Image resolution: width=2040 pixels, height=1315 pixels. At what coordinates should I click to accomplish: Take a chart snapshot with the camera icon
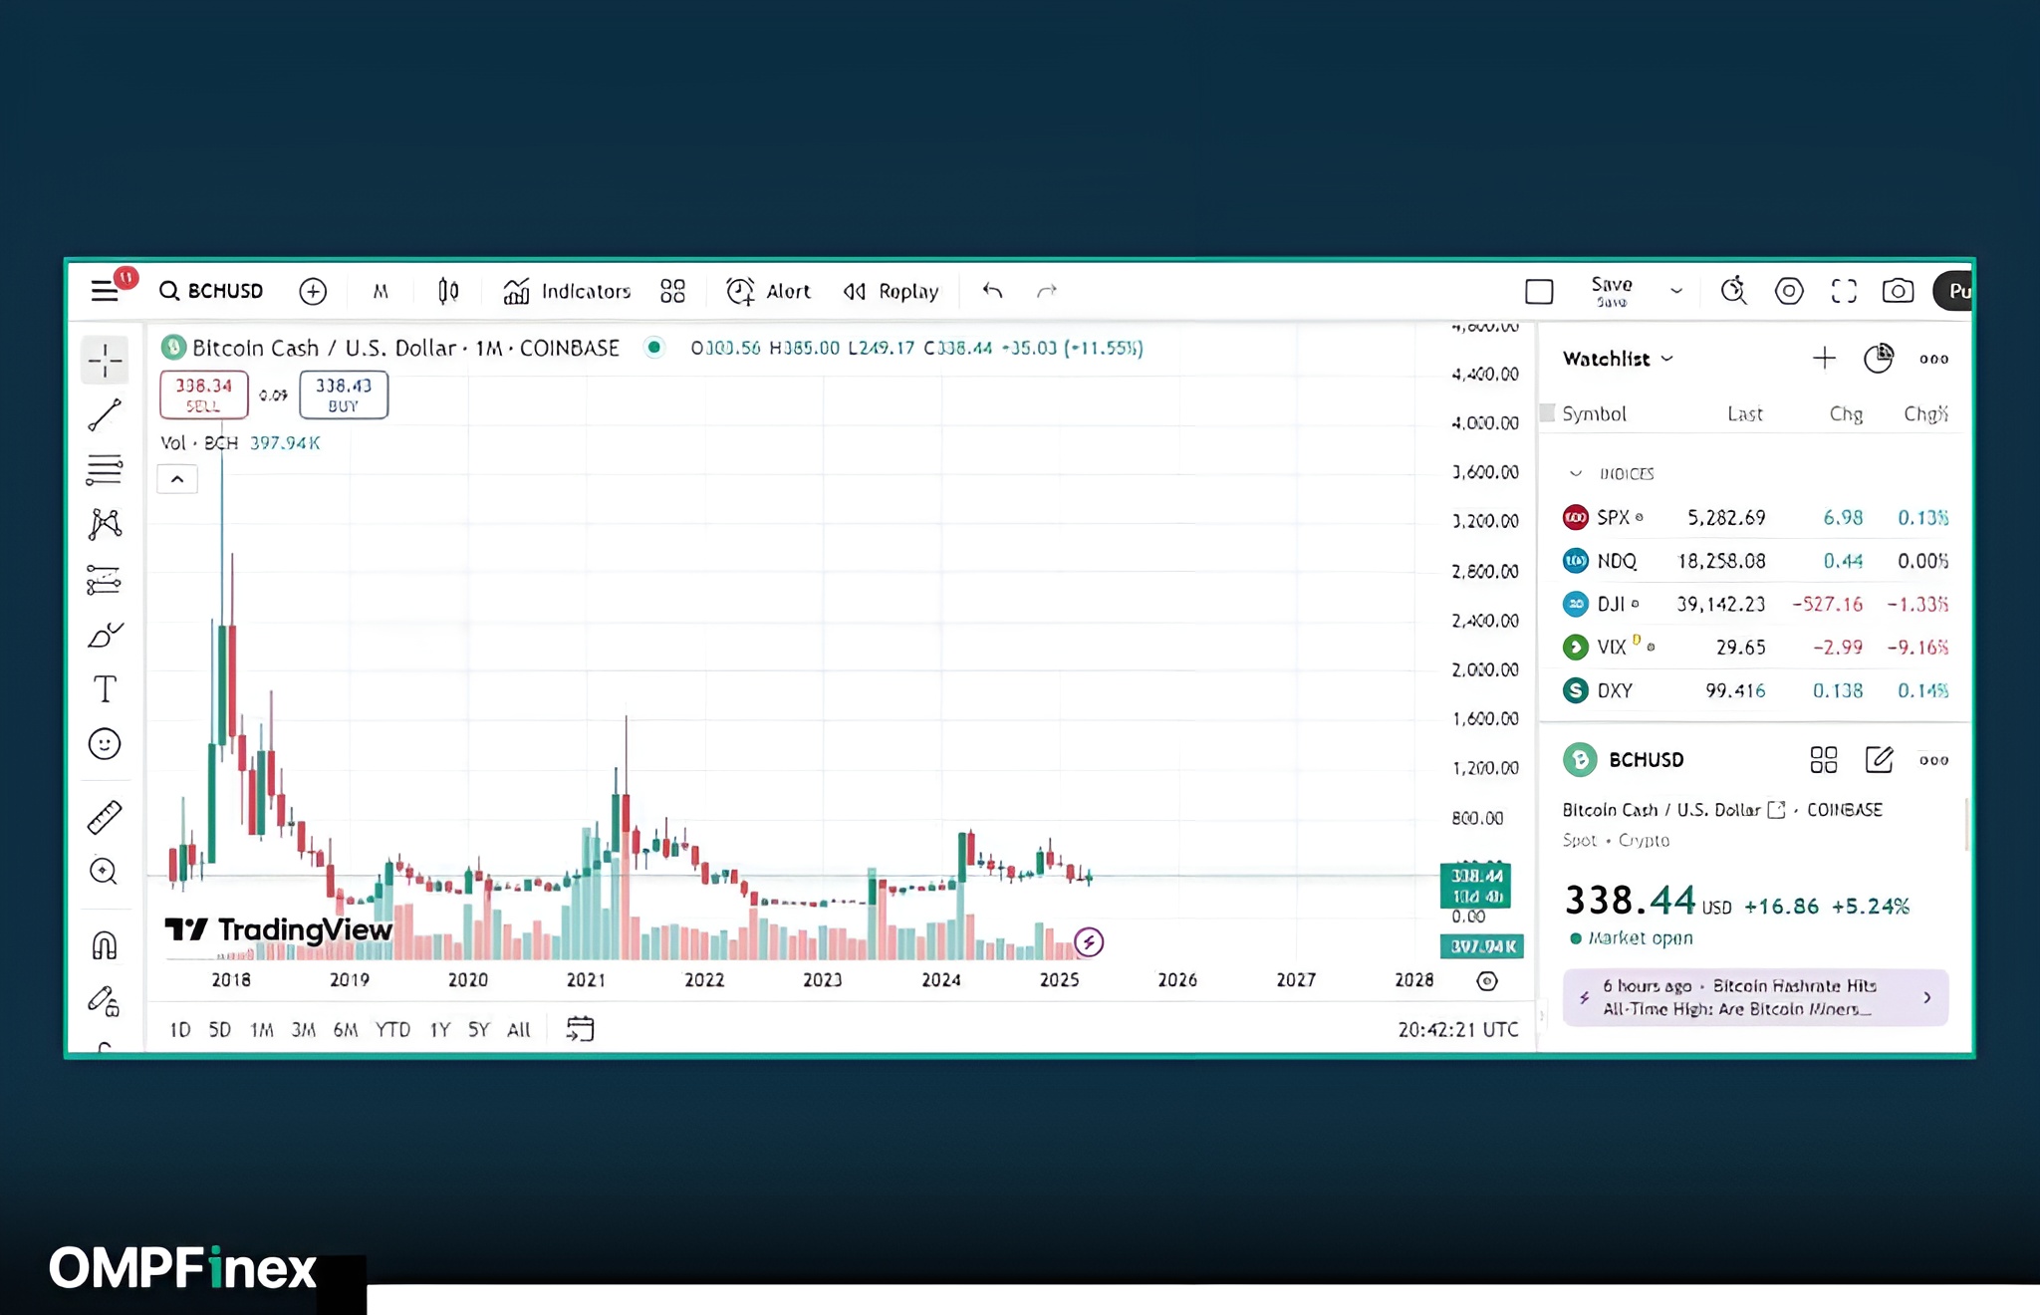click(x=1898, y=291)
